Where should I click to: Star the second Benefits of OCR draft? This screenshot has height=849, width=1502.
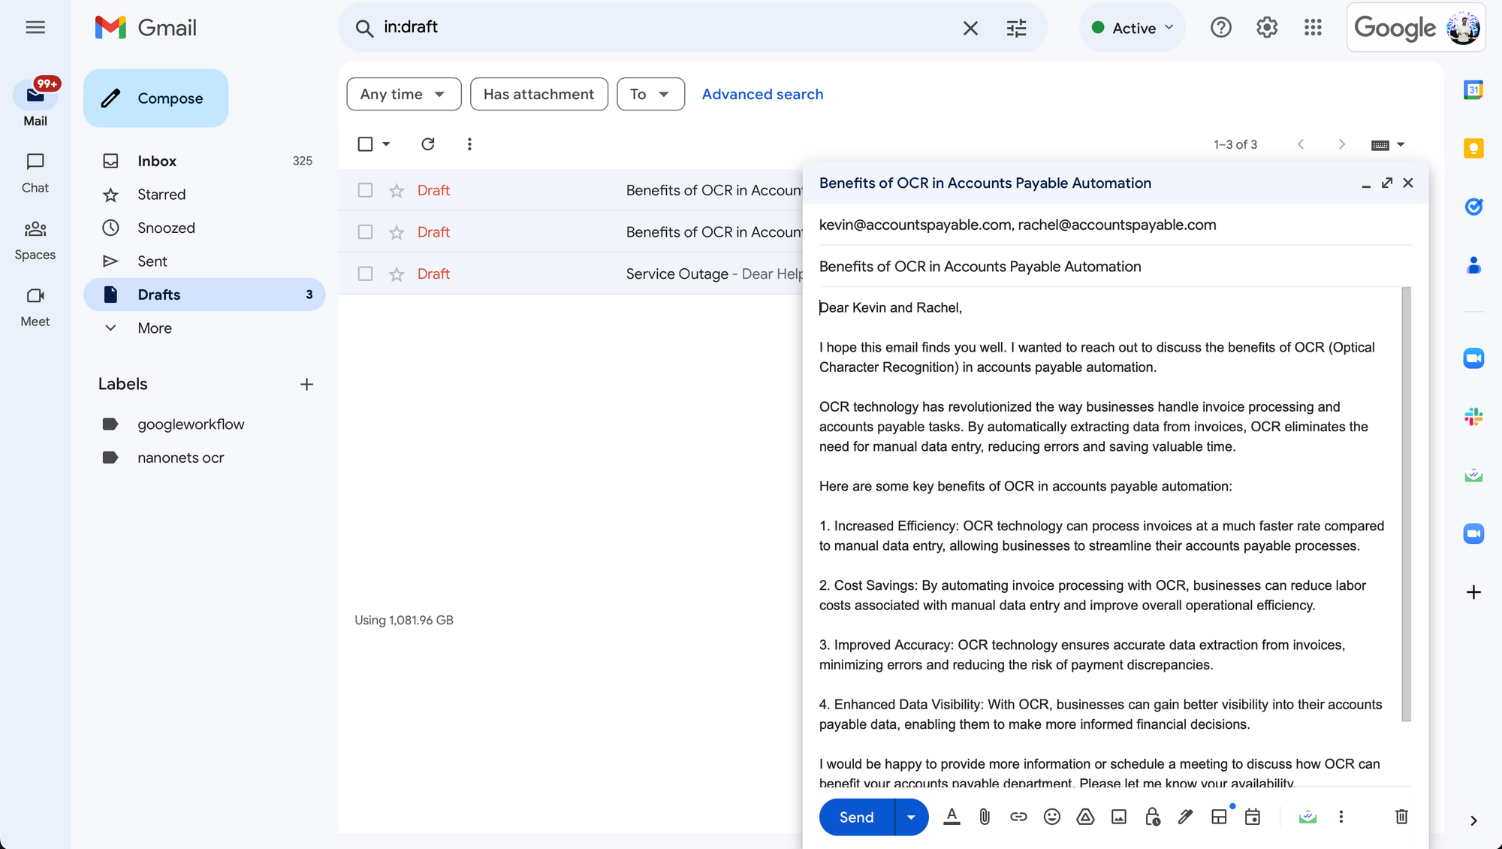pos(397,232)
